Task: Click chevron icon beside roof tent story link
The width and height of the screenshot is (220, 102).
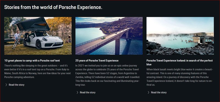Action: 6,85
